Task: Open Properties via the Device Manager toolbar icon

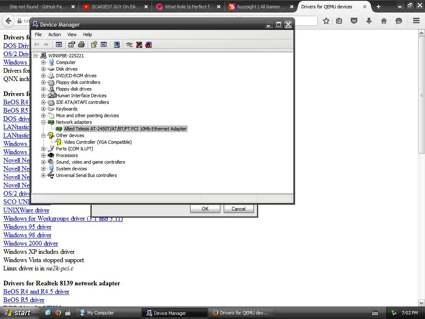Action: pos(71,45)
